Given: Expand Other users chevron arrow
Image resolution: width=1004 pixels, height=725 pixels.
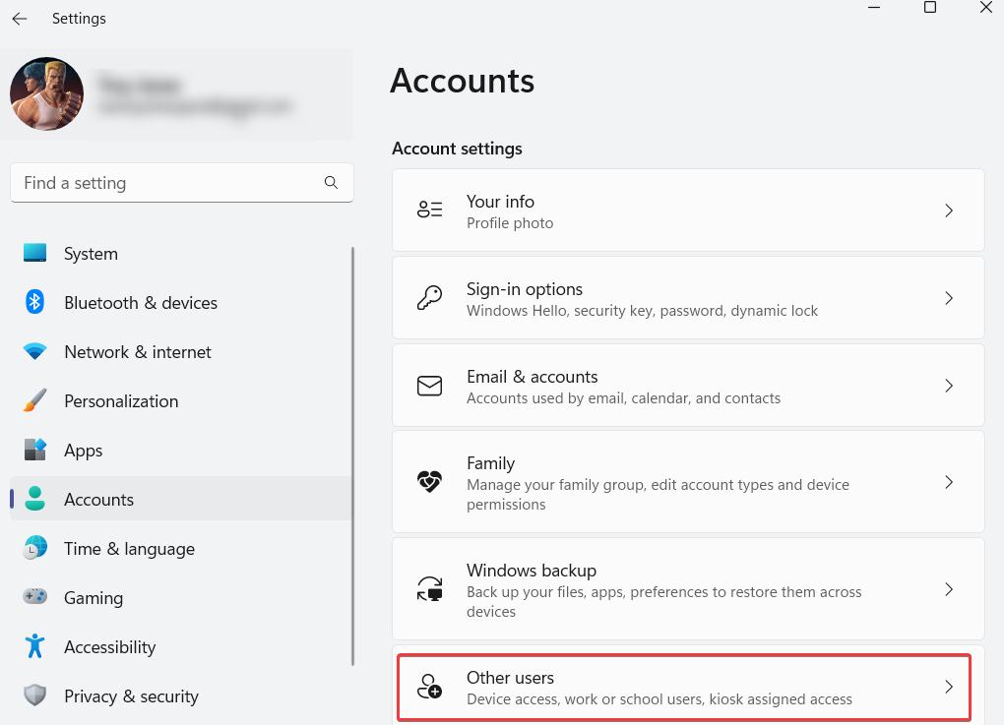Looking at the screenshot, I should tap(949, 687).
